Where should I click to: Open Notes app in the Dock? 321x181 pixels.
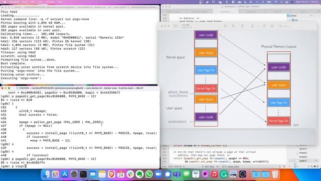[102, 174]
